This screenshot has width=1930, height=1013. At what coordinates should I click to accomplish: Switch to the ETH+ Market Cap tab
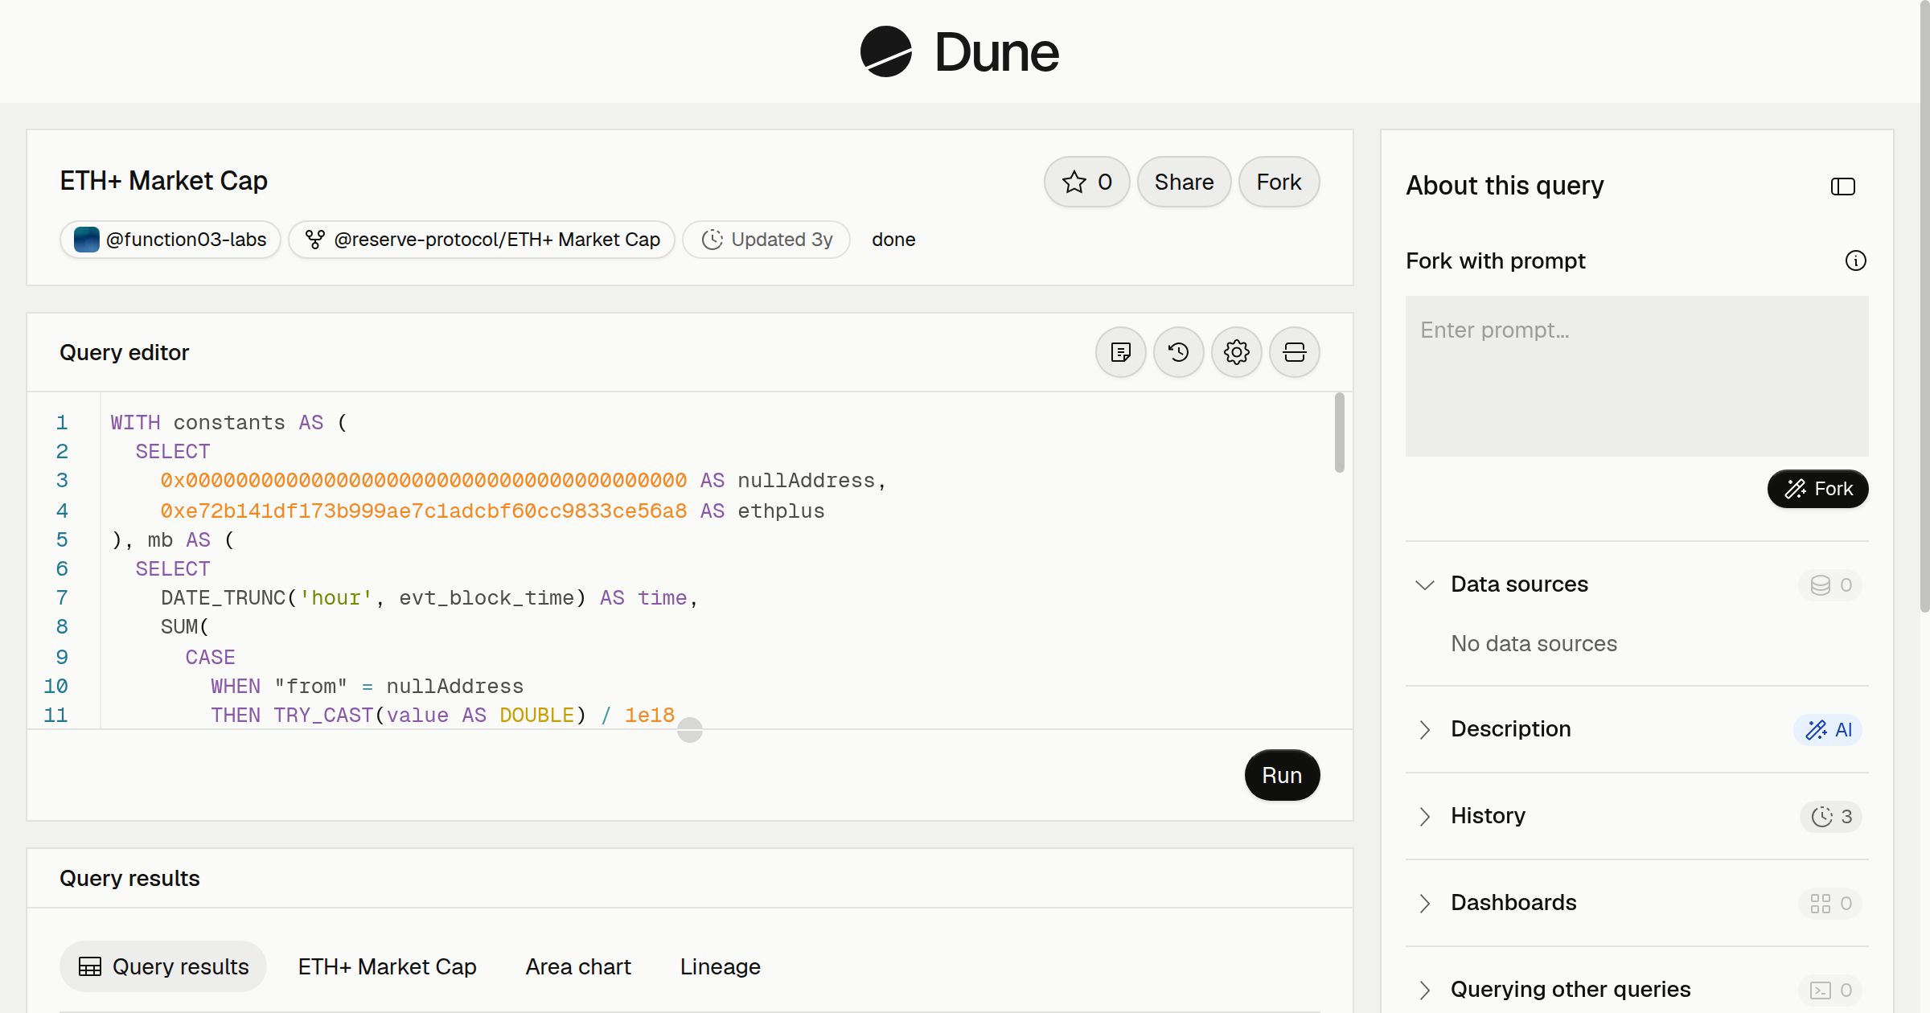[387, 966]
